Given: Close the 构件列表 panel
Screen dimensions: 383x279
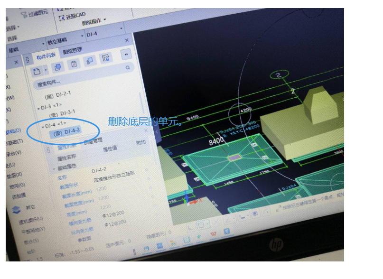Looking at the screenshot, I should coord(127,40).
